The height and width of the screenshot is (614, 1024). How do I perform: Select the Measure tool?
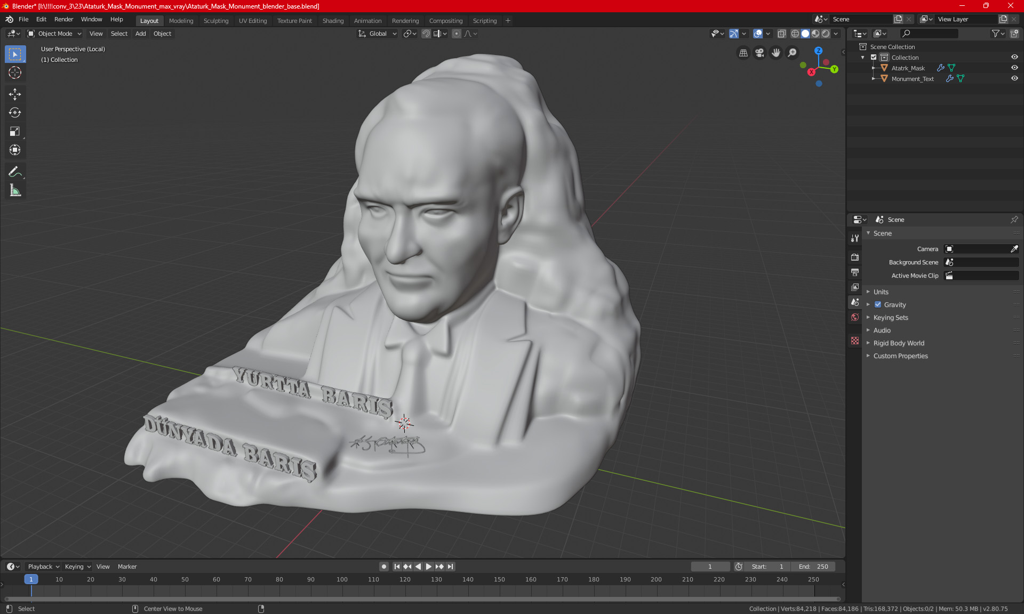[x=15, y=190]
